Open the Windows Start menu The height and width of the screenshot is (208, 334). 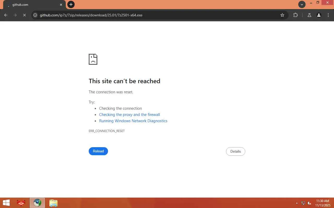click(x=6, y=203)
